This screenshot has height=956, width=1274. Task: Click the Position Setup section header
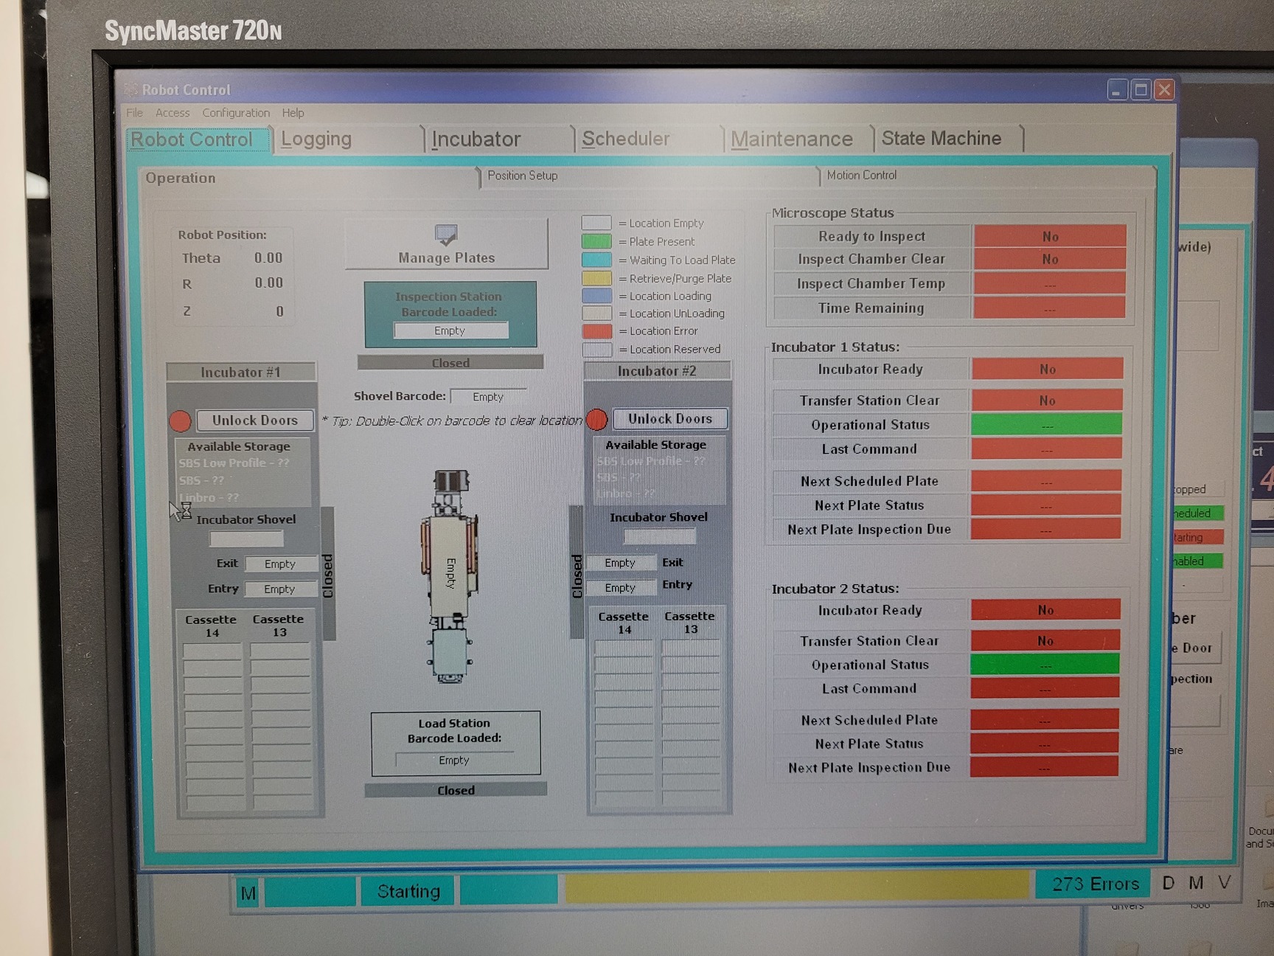pyautogui.click(x=522, y=176)
